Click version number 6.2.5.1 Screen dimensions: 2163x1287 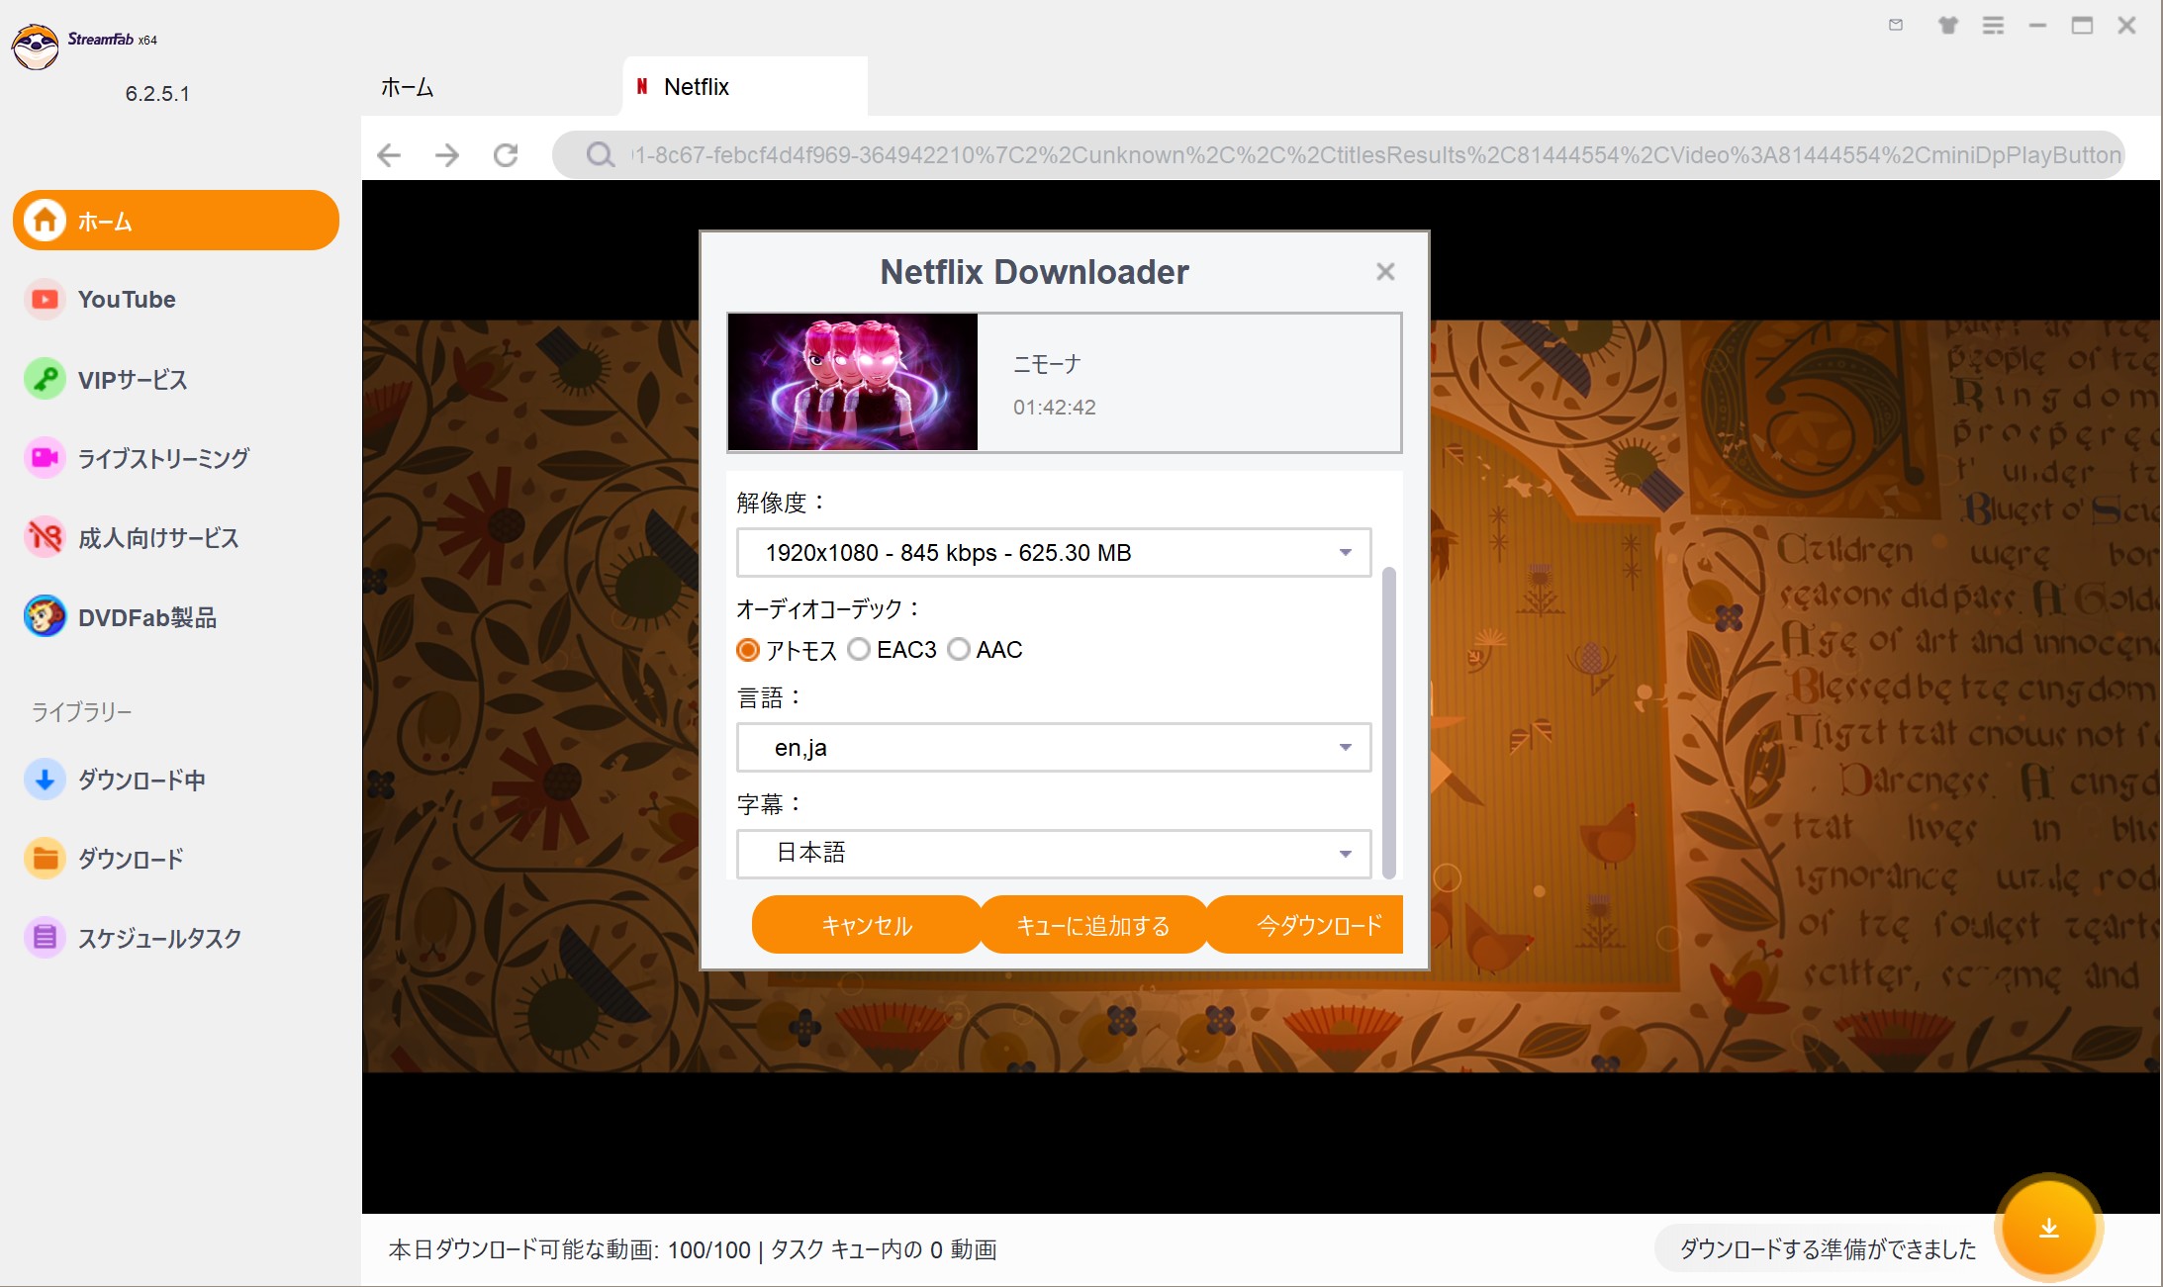[x=157, y=94]
